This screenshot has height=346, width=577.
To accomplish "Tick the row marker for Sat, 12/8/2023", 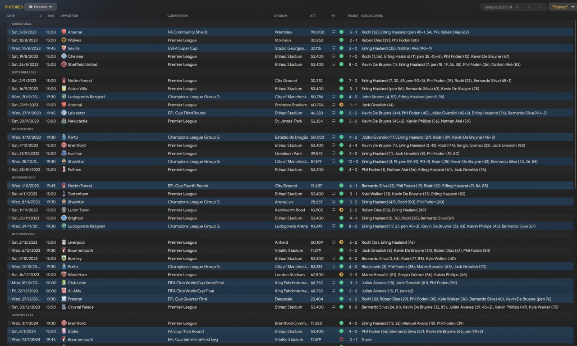I will [9, 40].
